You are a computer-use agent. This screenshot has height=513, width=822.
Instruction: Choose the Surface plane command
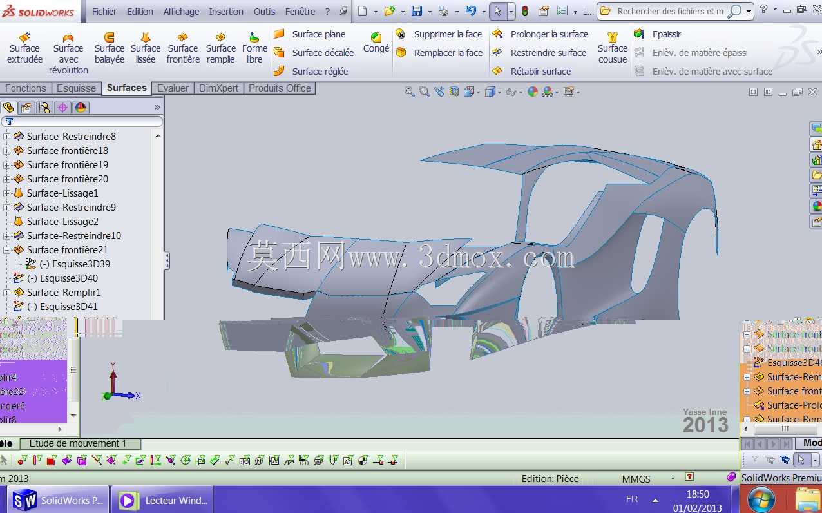[310, 34]
